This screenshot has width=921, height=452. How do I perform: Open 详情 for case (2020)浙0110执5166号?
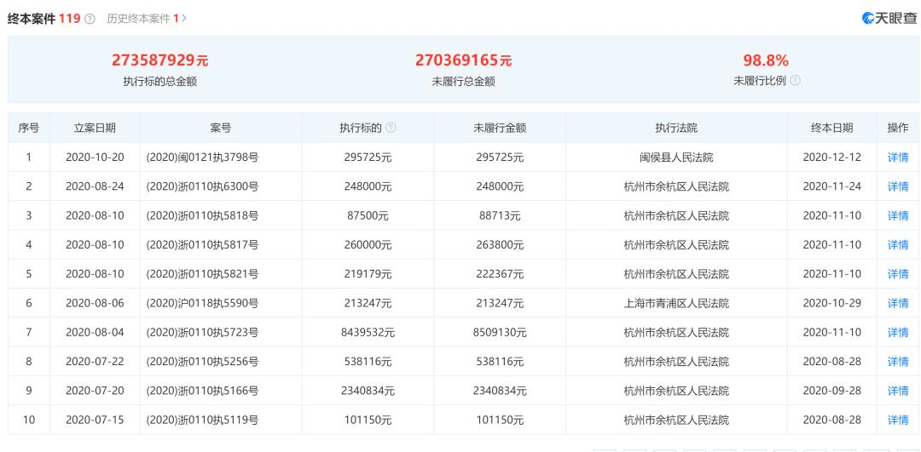[897, 391]
